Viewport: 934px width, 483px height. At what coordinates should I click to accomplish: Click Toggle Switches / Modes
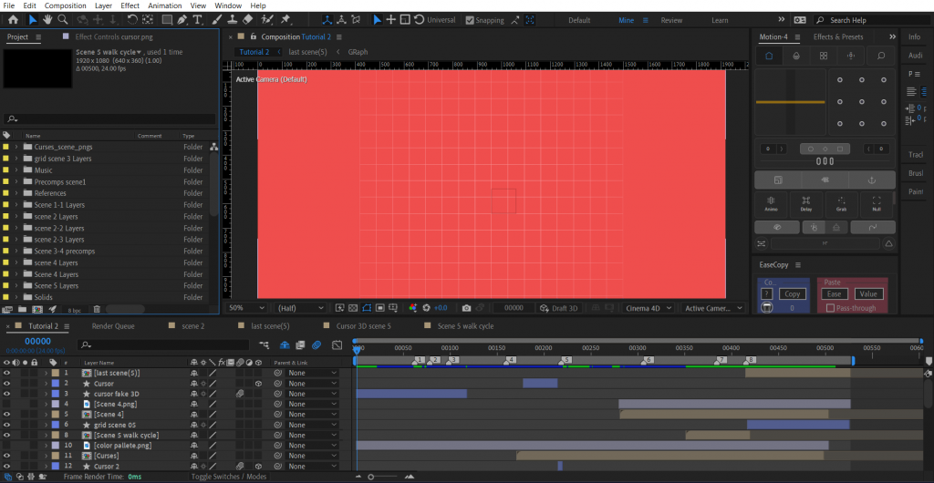coord(228,477)
